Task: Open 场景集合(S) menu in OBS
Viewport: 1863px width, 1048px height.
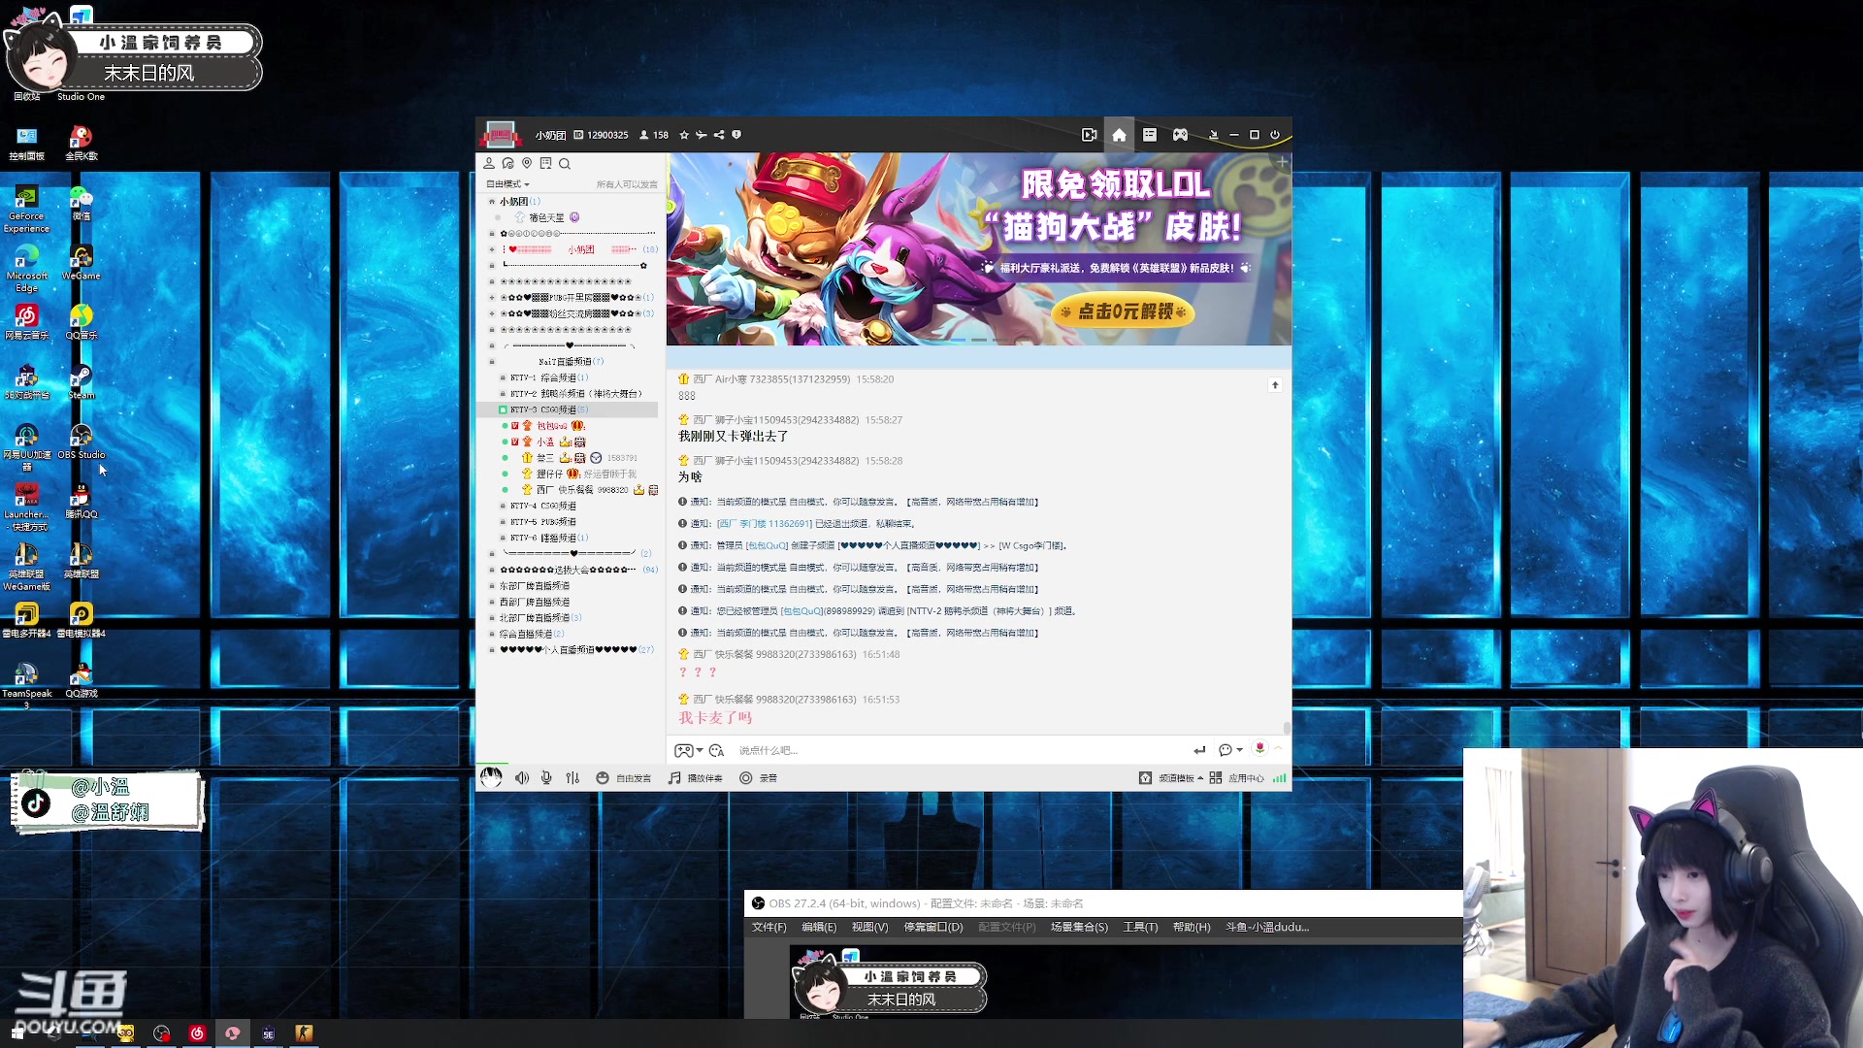Action: coord(1079,927)
